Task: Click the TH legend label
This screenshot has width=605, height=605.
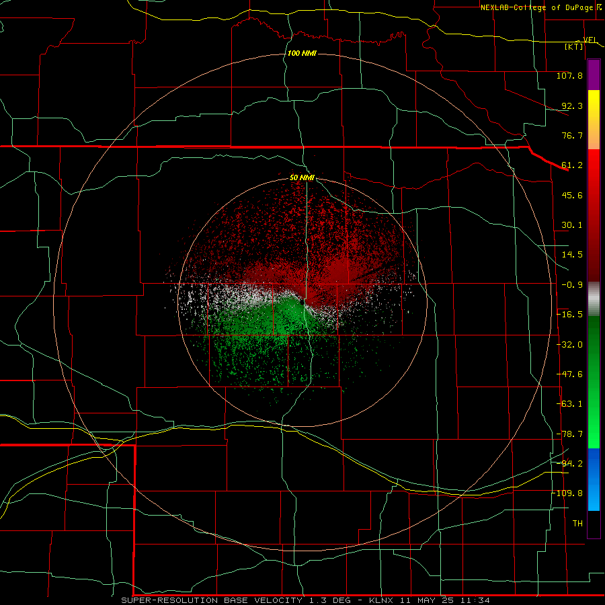Action: tap(577, 524)
